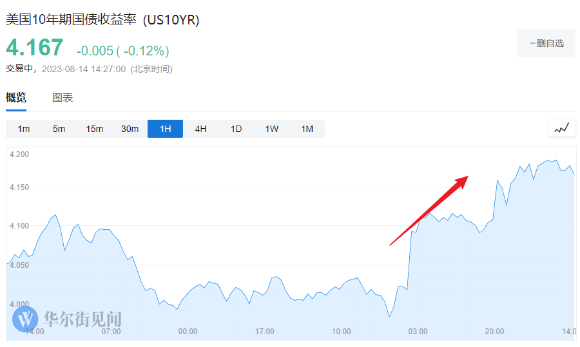The width and height of the screenshot is (580, 347).
Task: Click the red arrow annotation on chart
Action: tap(429, 211)
